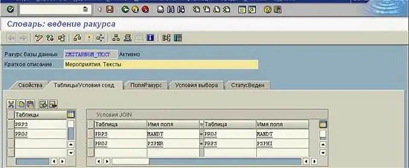Screen dimensions: 409x168
Task: Click down arrow of Таблицы vertical scrollbar
Action: click(x=71, y=153)
